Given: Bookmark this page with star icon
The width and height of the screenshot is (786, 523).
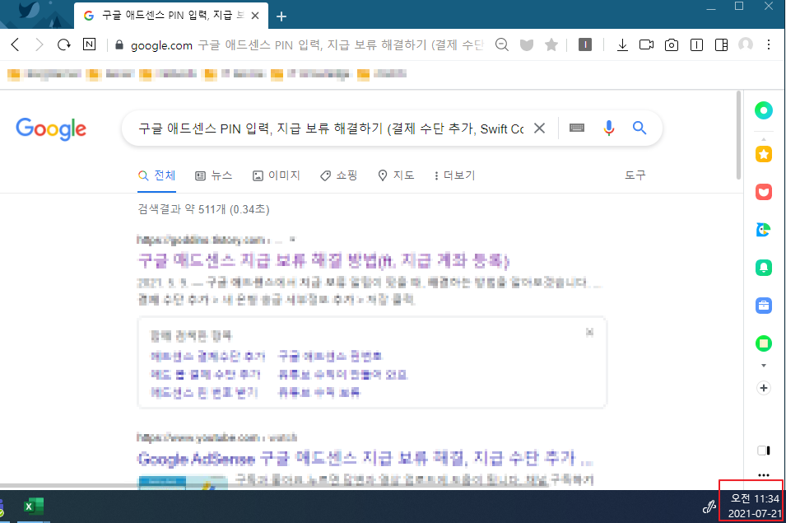Looking at the screenshot, I should 551,44.
